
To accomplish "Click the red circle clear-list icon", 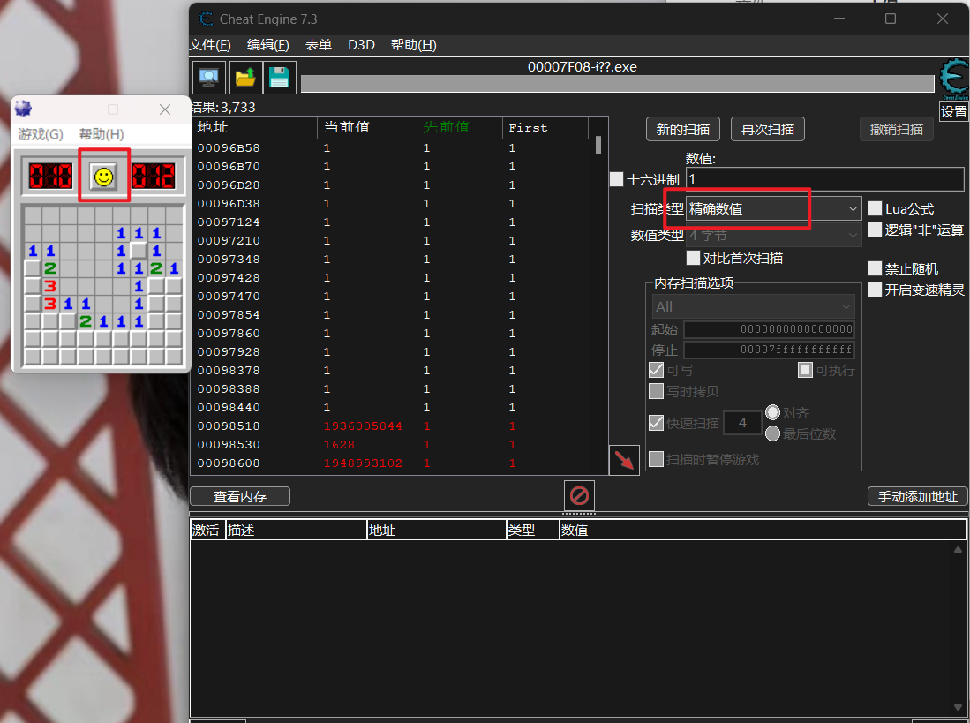I will point(579,495).
